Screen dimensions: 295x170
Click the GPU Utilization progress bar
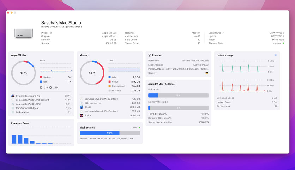[x=178, y=96]
